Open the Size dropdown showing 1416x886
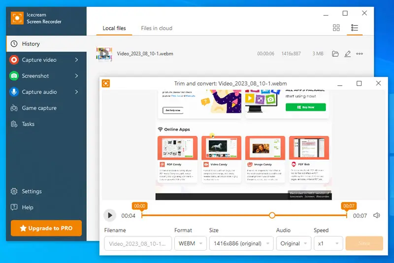This screenshot has height=263, width=394. pyautogui.click(x=241, y=243)
